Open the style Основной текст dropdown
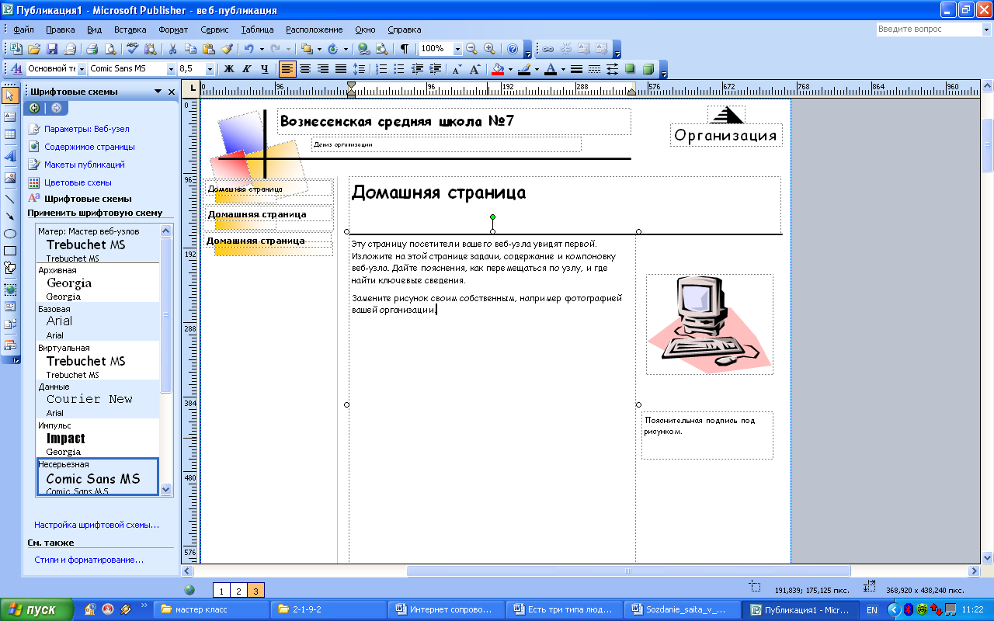Viewport: 994px width, 621px height. pyautogui.click(x=82, y=69)
